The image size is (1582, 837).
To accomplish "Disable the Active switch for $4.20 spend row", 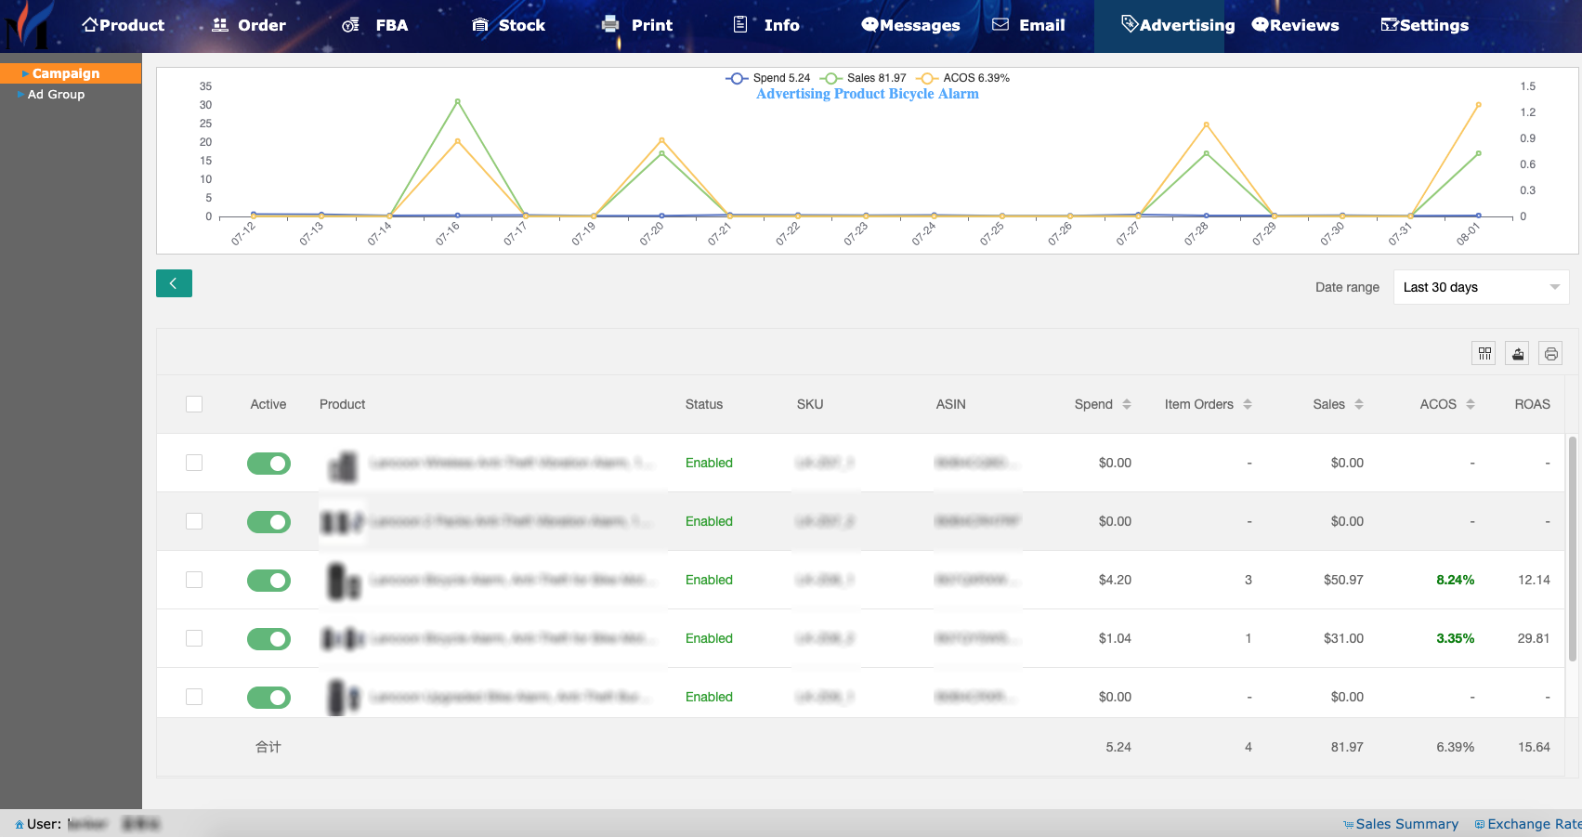I will pos(268,580).
